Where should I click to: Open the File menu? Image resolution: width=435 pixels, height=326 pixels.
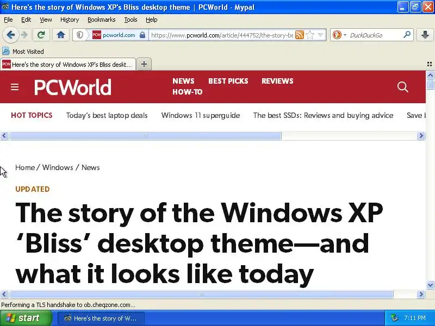(x=8, y=20)
